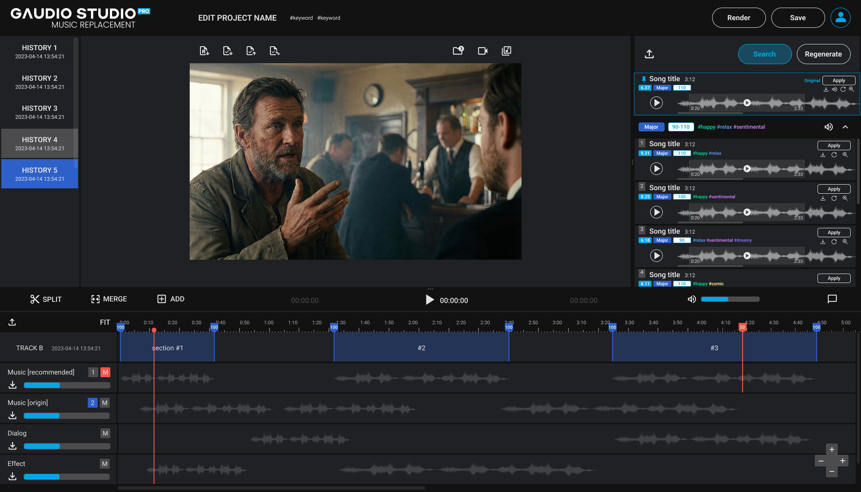Download the Dialog track
The width and height of the screenshot is (861, 492).
pyautogui.click(x=13, y=446)
